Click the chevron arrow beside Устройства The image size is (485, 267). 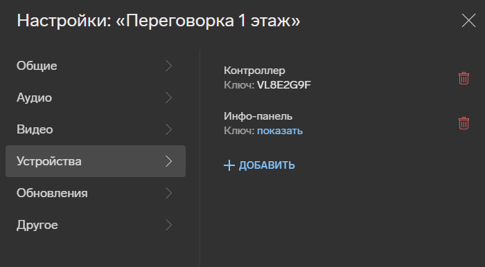168,161
